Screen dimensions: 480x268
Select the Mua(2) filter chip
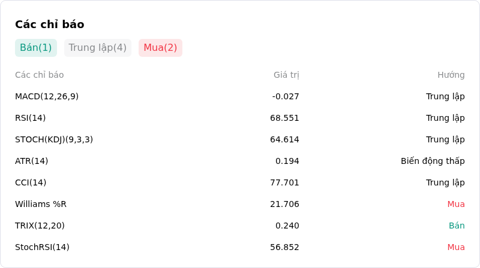[x=160, y=48]
